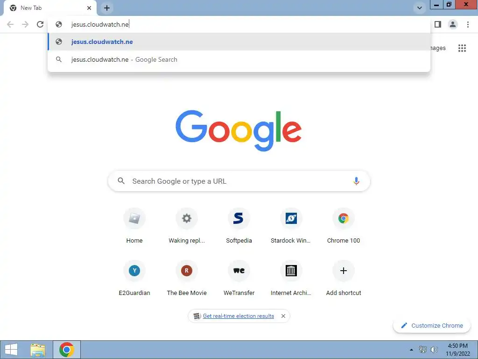
Task: Dismiss the election results promo
Action: 283,316
